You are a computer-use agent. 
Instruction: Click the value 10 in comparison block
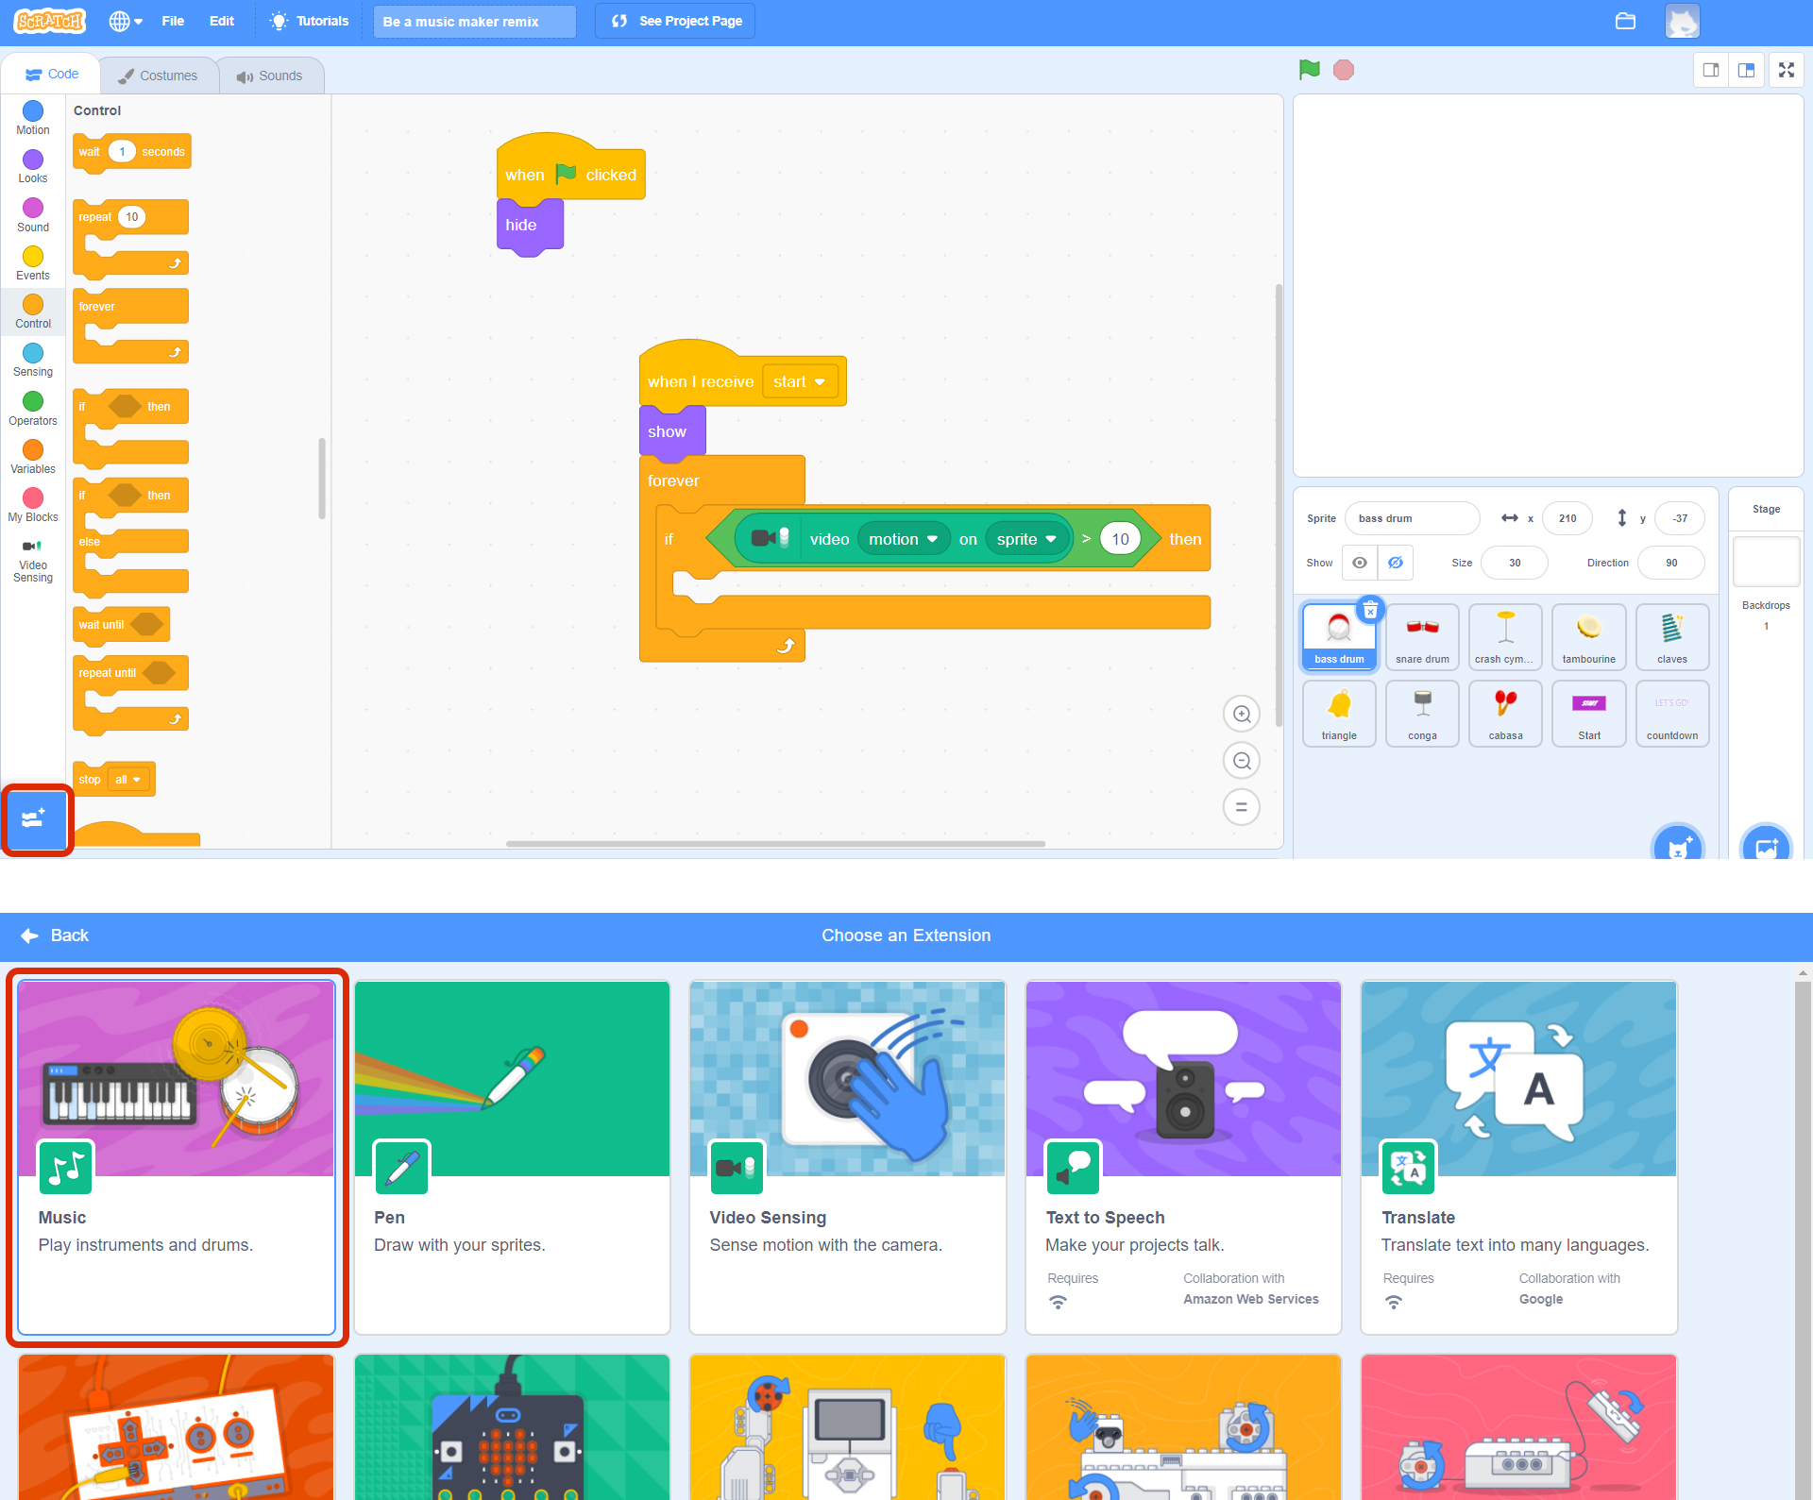coord(1120,539)
